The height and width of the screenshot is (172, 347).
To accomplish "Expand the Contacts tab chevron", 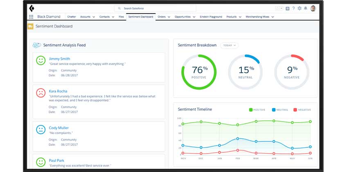I will tap(113, 17).
